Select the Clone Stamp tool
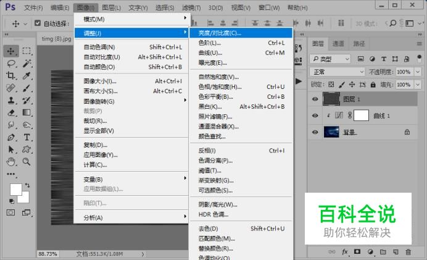427x260 pixels. (x=11, y=100)
